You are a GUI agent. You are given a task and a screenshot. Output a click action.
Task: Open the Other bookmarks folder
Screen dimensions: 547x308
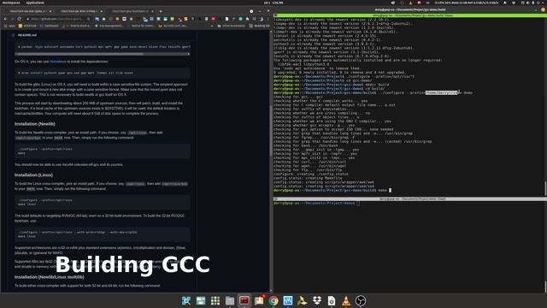click(231, 26)
